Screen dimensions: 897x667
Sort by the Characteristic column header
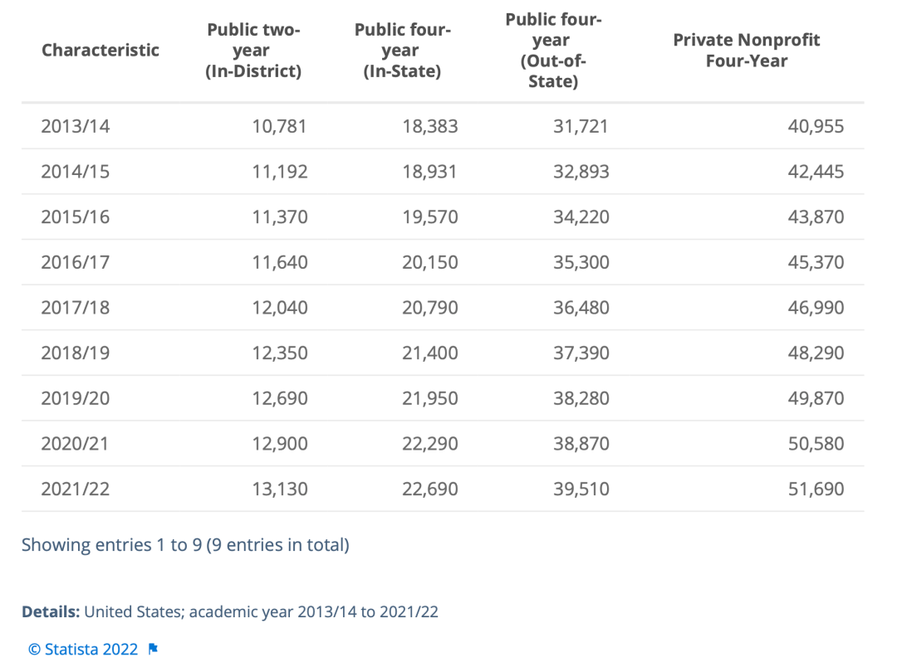pos(100,51)
